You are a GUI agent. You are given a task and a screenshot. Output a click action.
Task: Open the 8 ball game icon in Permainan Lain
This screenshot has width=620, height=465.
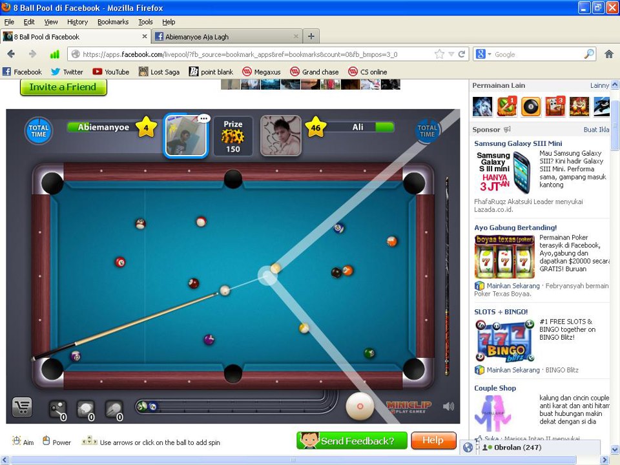pos(531,107)
